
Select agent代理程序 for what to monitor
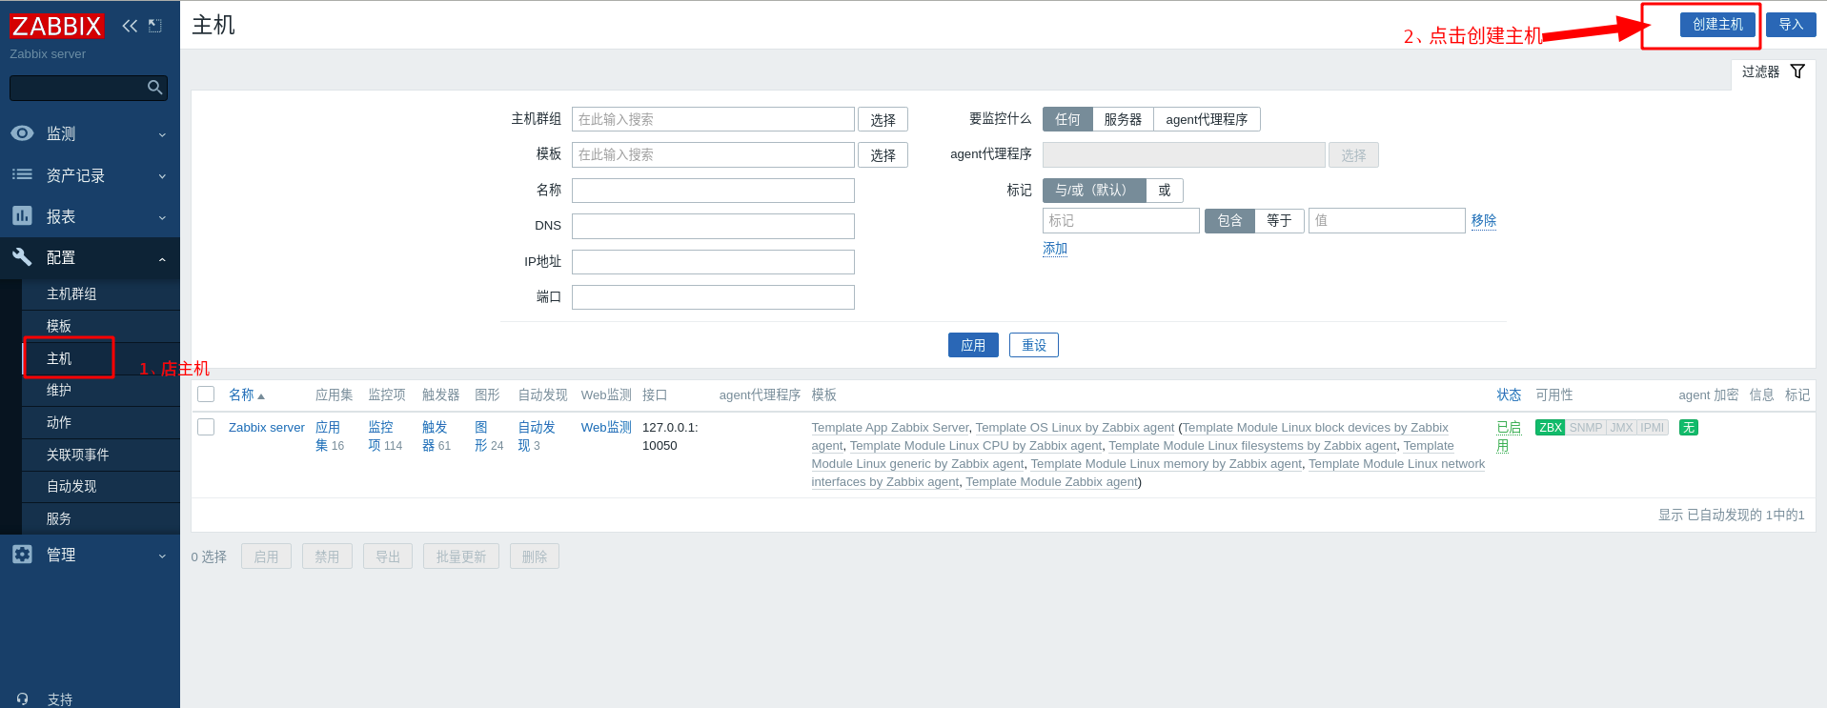click(x=1207, y=119)
